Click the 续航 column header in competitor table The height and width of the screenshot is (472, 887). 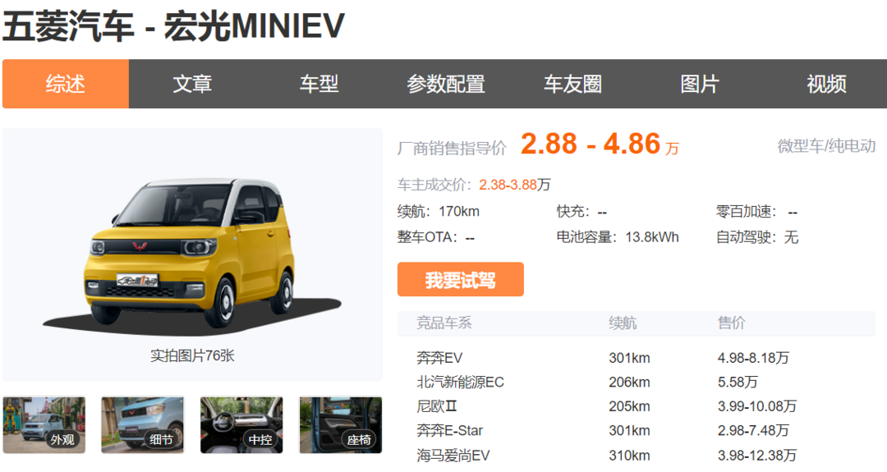(x=623, y=323)
